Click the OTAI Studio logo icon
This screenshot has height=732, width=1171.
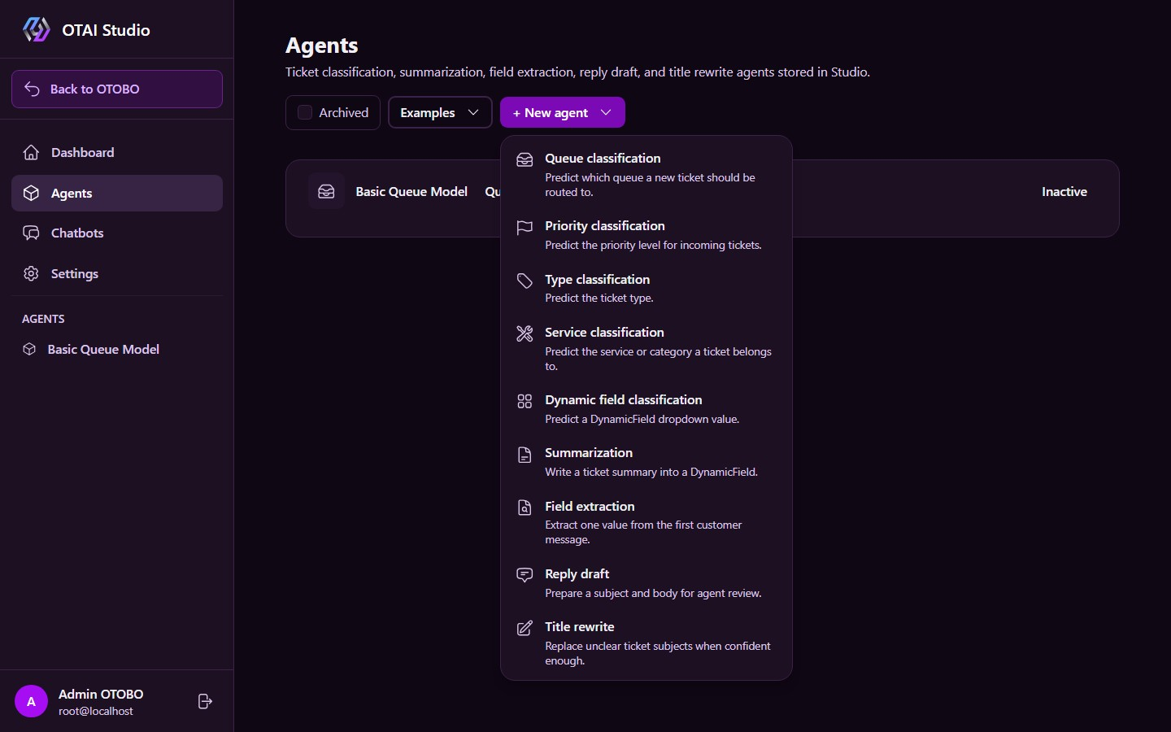pyautogui.click(x=36, y=30)
